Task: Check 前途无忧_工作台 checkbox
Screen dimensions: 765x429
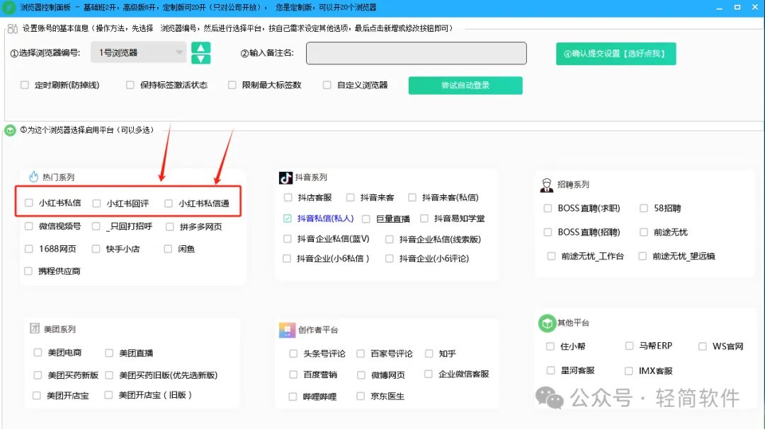Action: click(x=551, y=256)
